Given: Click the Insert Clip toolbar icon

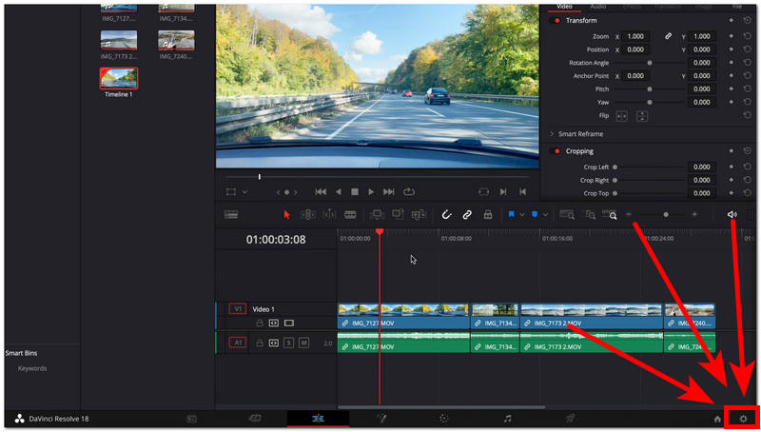Looking at the screenshot, I should [377, 214].
